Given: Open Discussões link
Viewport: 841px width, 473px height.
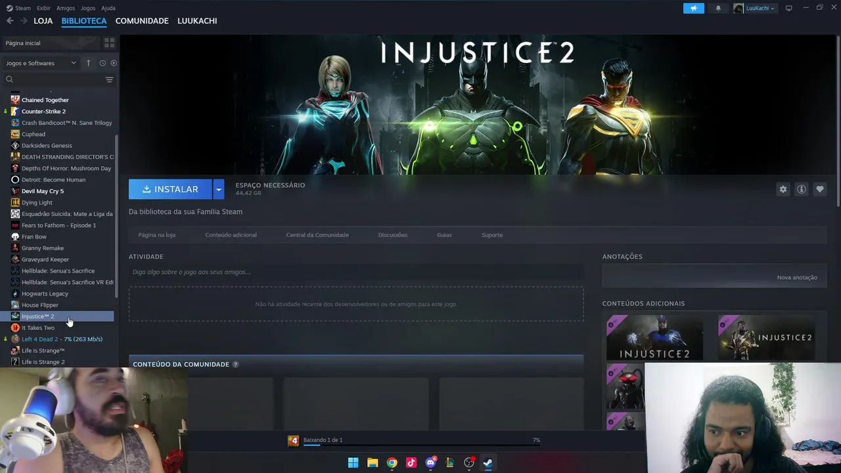Looking at the screenshot, I should (393, 235).
